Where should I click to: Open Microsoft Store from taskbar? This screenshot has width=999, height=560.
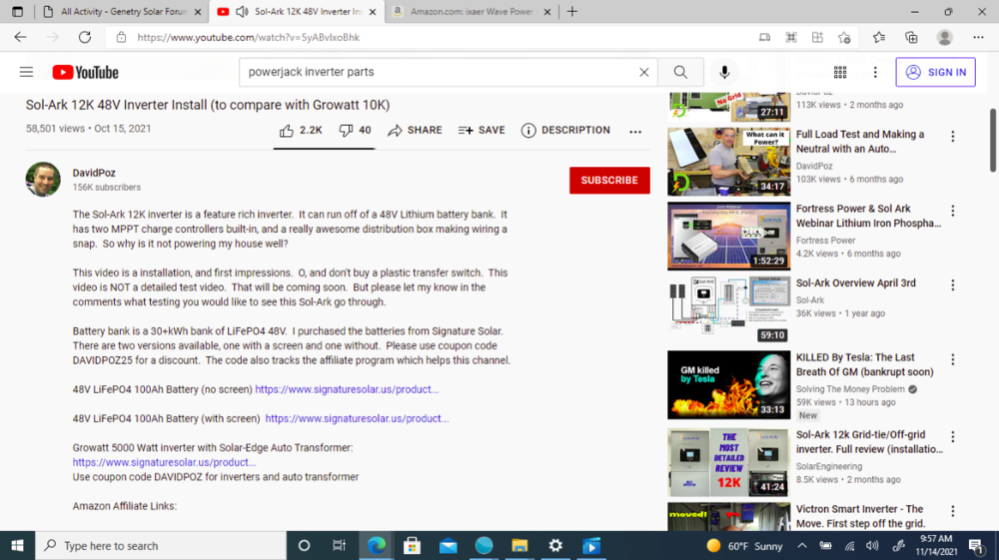(413, 545)
